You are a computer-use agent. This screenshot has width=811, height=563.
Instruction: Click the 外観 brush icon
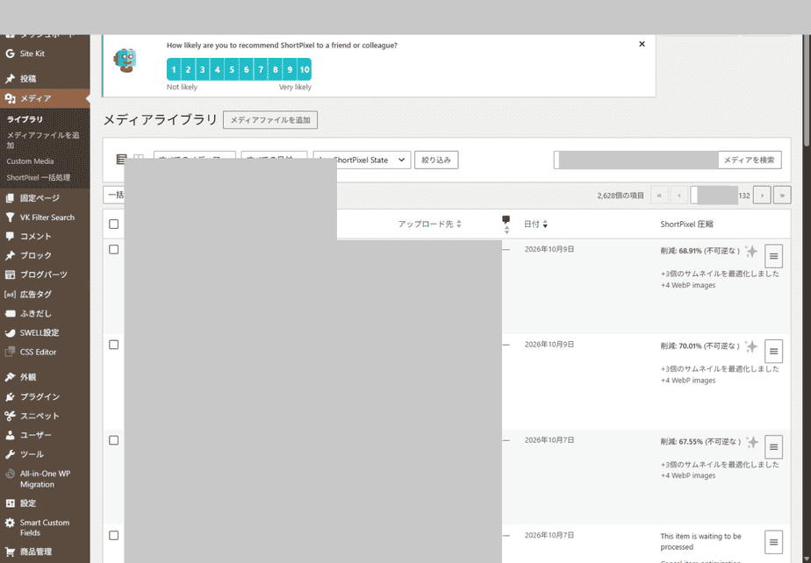pyautogui.click(x=10, y=377)
